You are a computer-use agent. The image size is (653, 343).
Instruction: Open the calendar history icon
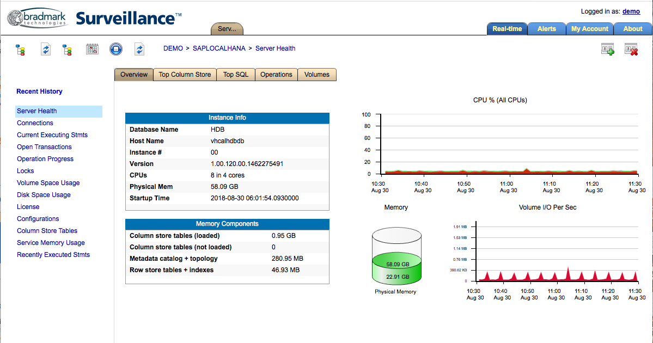tap(92, 49)
